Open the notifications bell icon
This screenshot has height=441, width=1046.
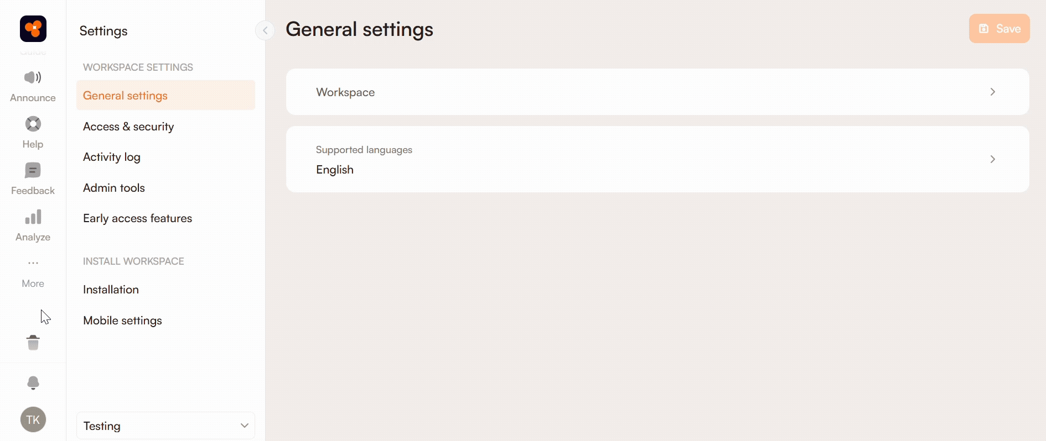point(33,383)
